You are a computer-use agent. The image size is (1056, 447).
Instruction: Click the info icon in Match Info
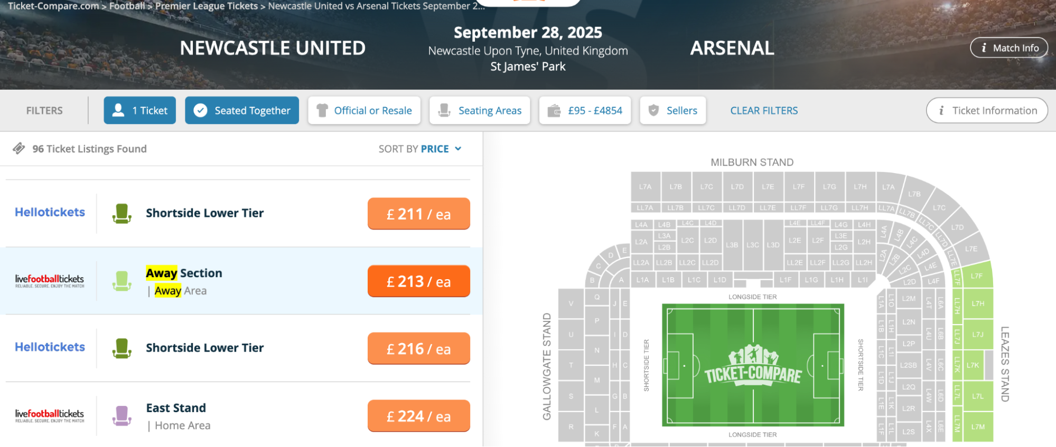983,47
